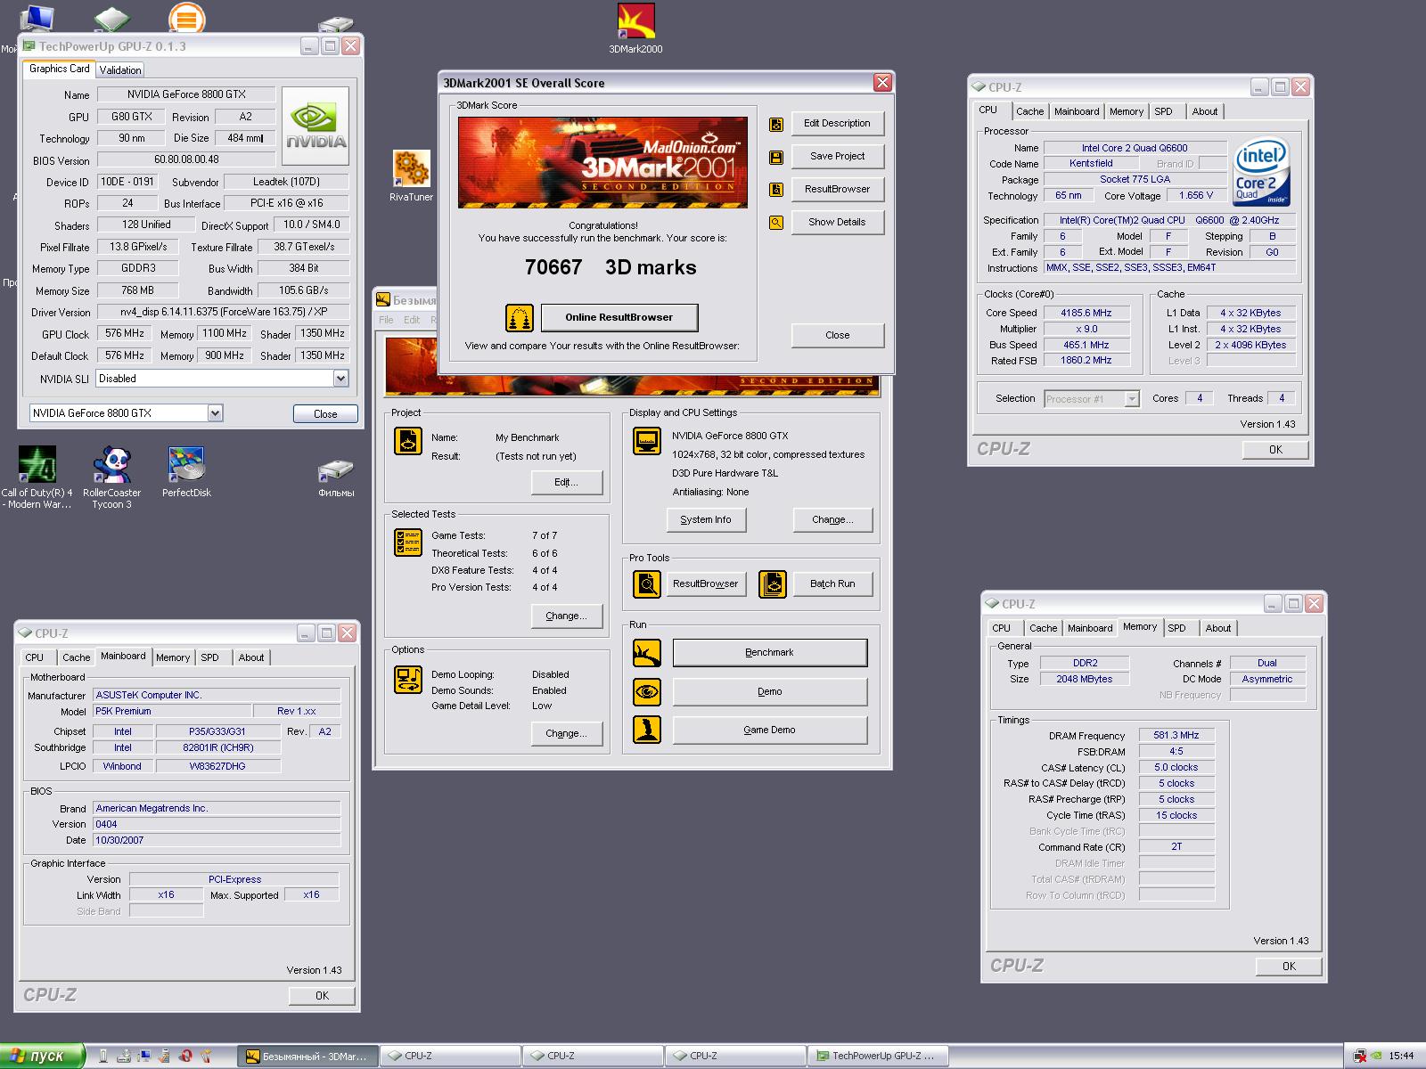
Task: Click the Demo eye icon
Action: 647,692
